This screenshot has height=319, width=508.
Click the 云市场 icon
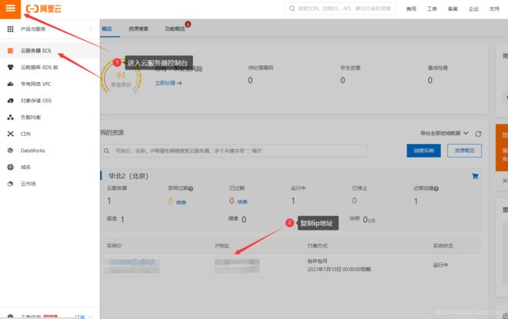10,184
